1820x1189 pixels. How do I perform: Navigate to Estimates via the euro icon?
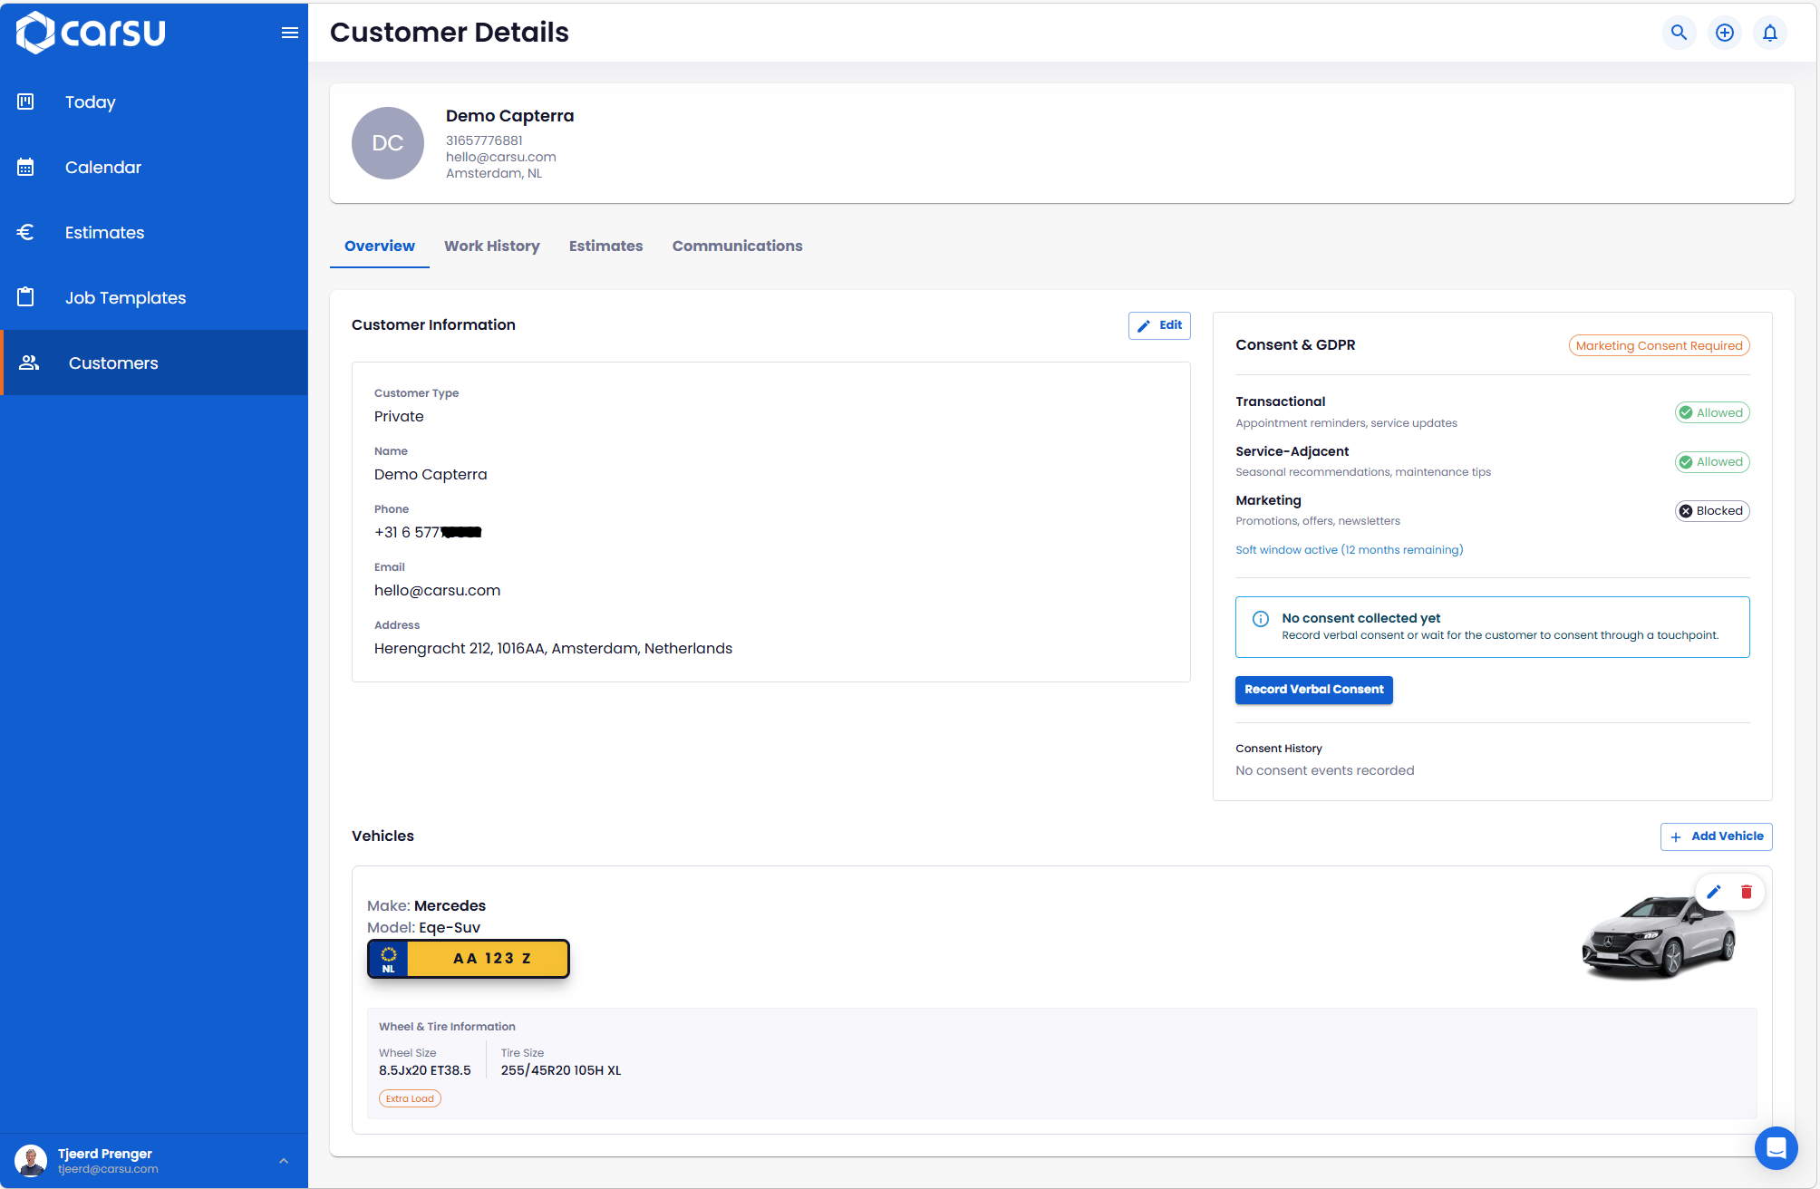pyautogui.click(x=104, y=232)
